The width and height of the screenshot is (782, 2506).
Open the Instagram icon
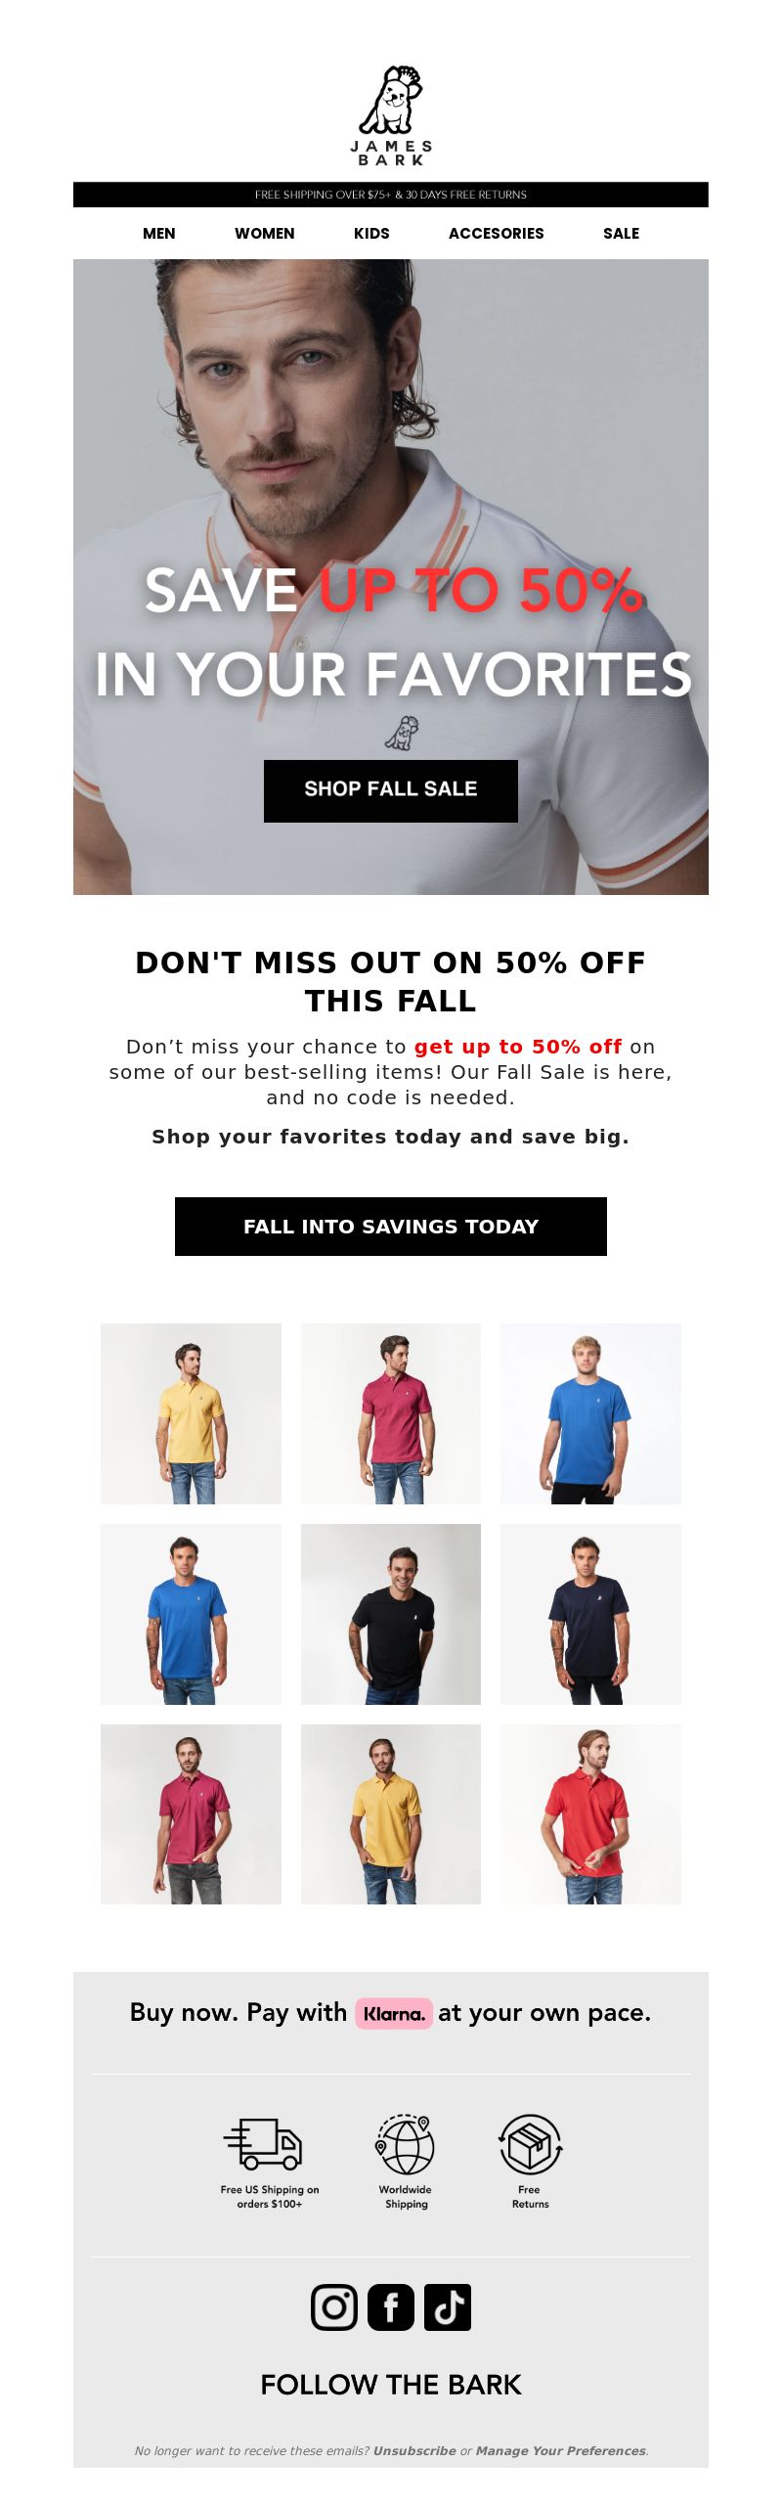pyautogui.click(x=334, y=2307)
